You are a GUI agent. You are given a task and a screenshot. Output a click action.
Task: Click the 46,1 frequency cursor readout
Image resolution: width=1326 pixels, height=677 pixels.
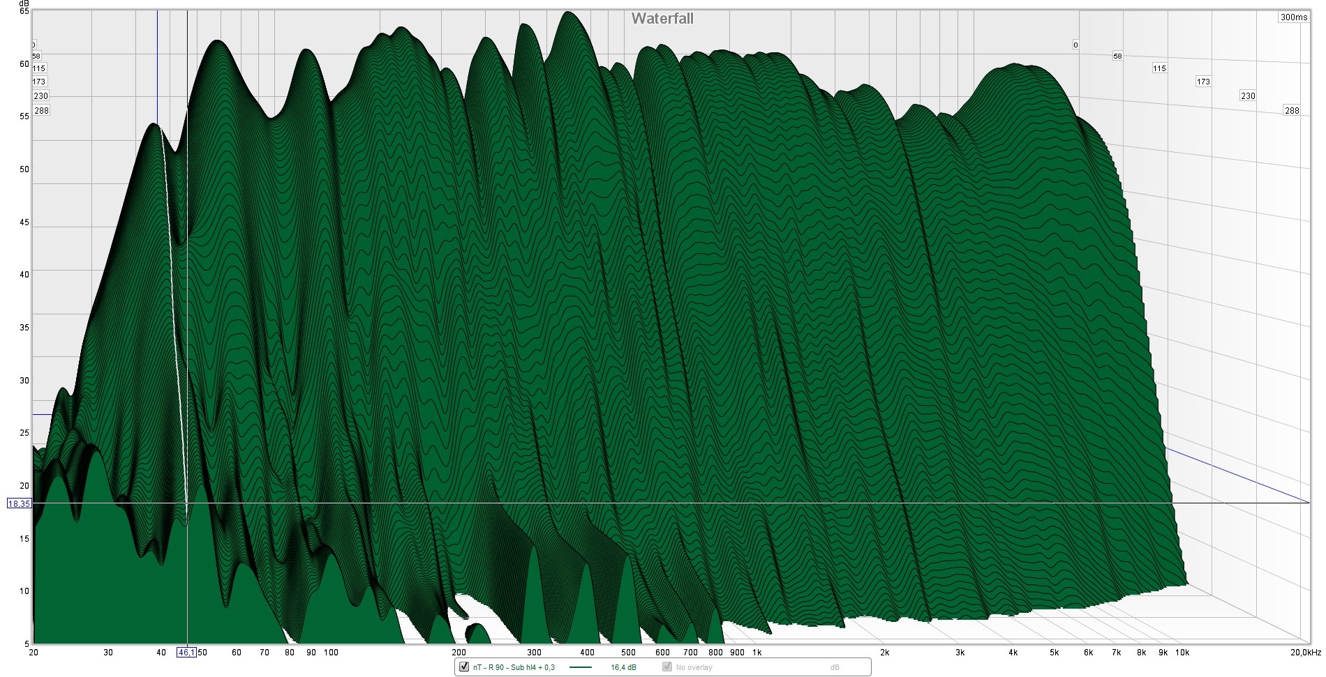coord(186,653)
